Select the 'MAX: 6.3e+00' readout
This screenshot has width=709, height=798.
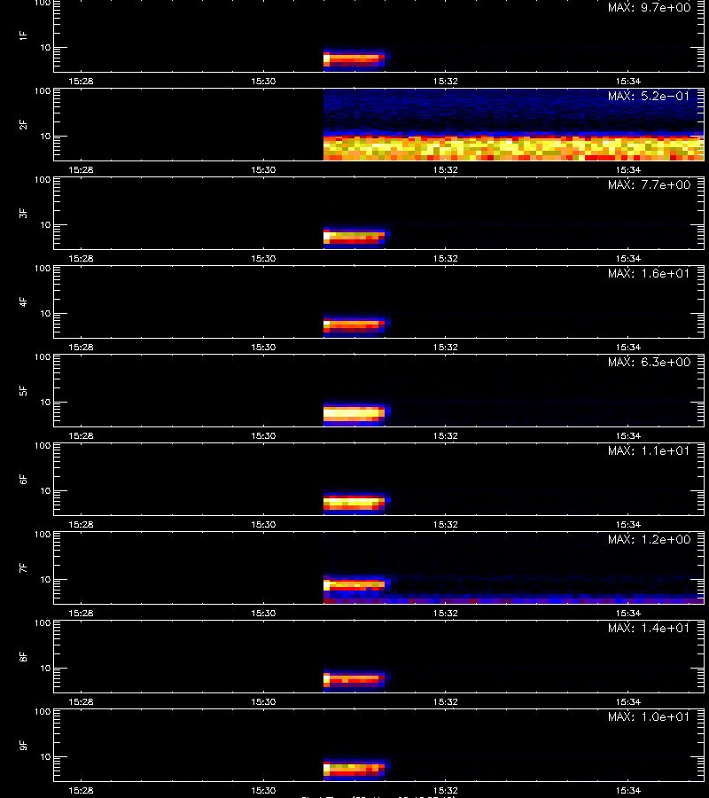coord(649,362)
